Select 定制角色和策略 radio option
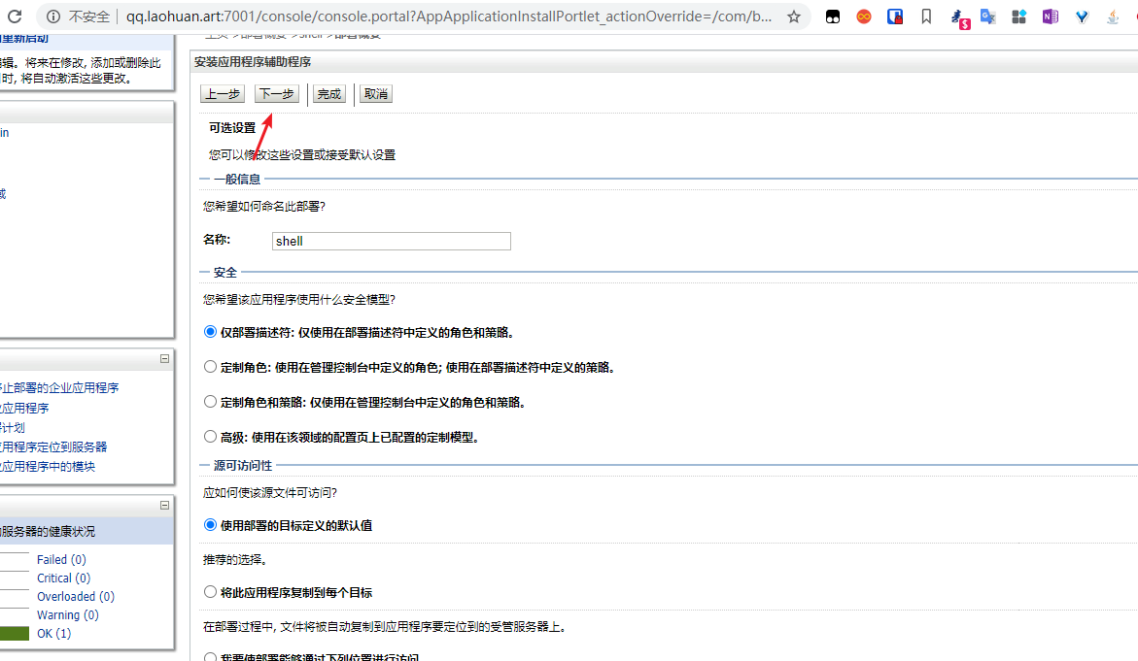 coord(210,402)
